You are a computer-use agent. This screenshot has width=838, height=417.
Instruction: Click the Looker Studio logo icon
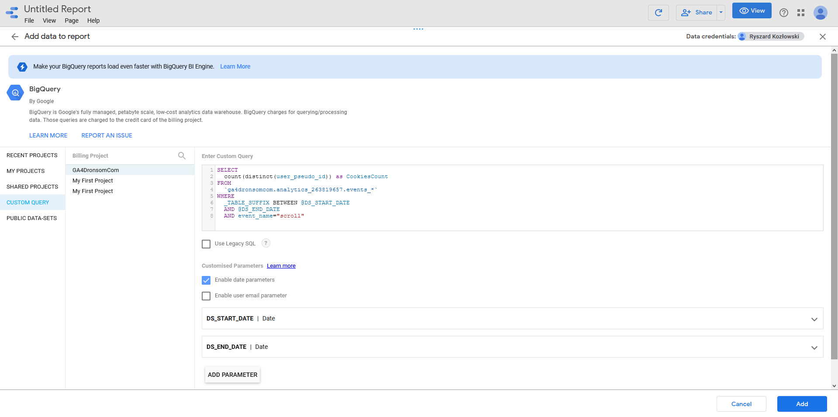point(12,13)
